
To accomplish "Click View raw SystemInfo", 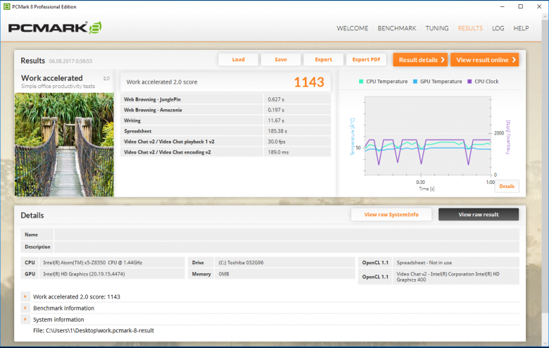I will point(391,214).
